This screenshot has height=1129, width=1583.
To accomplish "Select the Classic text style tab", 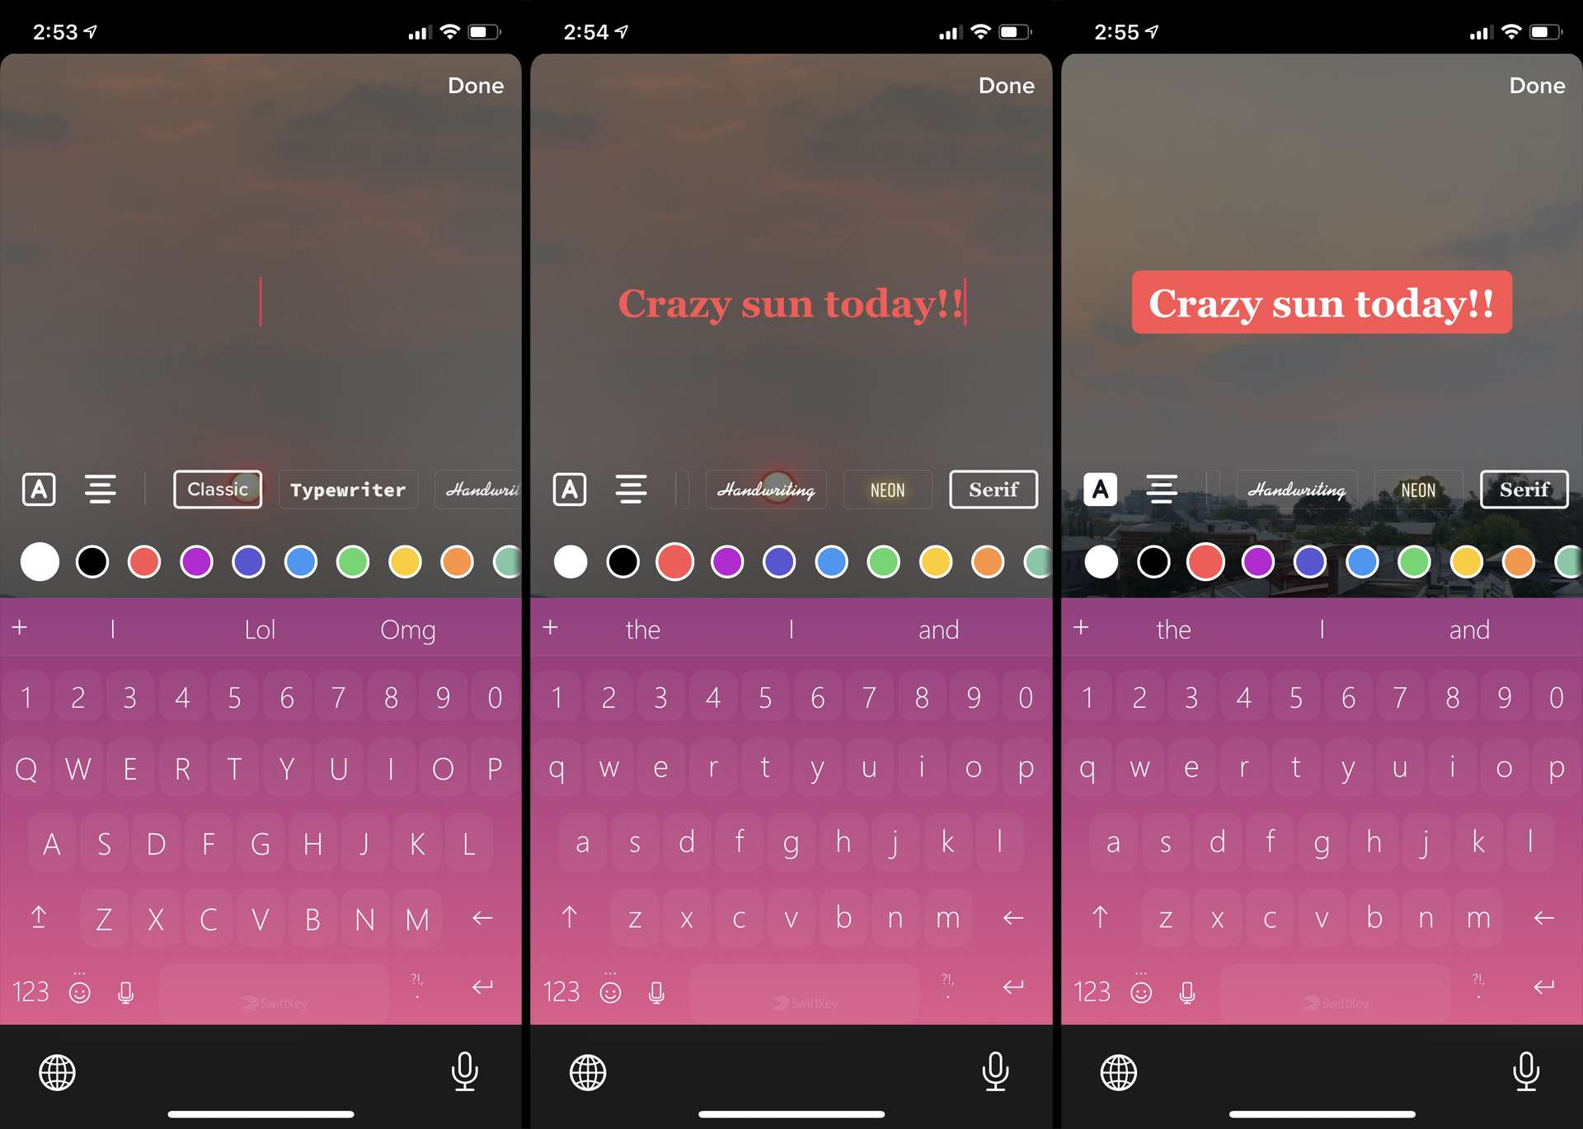I will 218,489.
